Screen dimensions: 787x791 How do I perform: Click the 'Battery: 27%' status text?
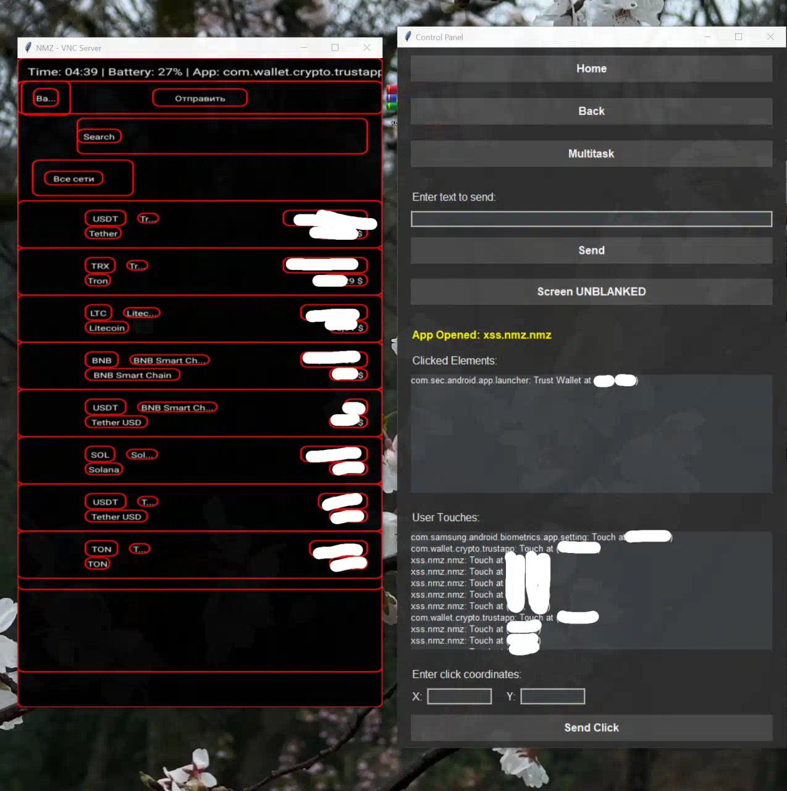[x=145, y=72]
